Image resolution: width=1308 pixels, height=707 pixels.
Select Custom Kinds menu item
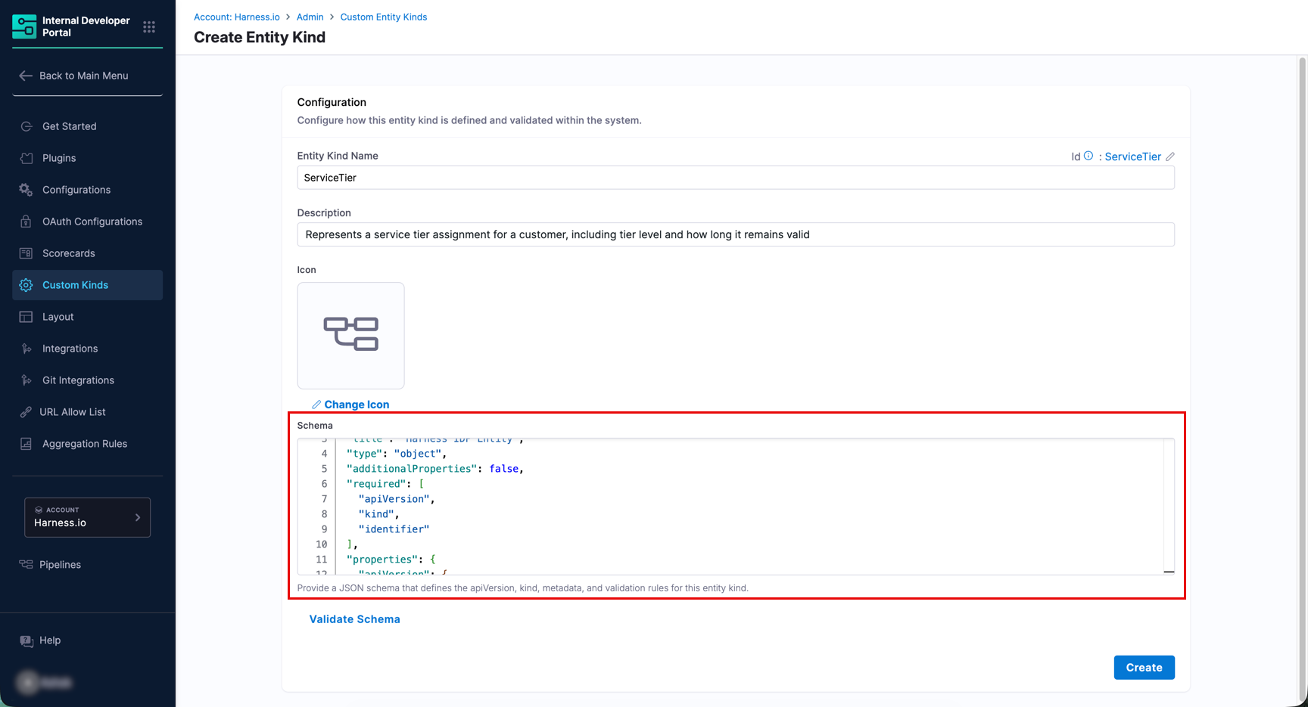coord(75,285)
